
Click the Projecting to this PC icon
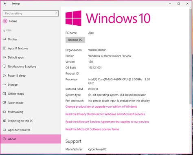[4, 121]
